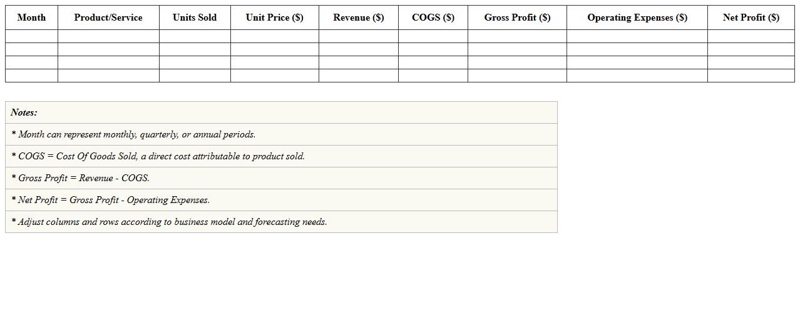
Task: Select the Operating Expenses ($) column header
Action: coord(637,17)
